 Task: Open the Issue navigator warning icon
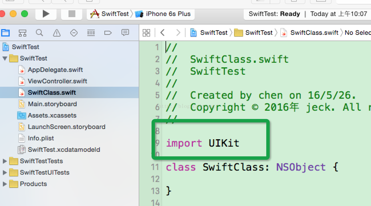(57, 33)
